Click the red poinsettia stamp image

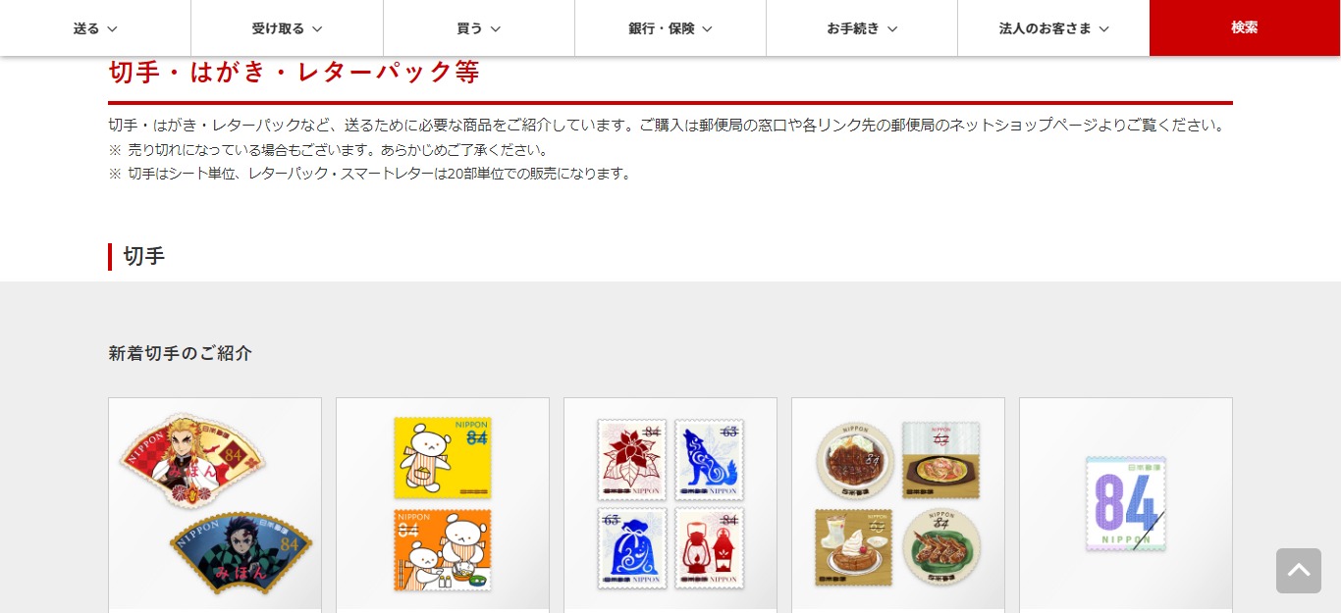point(632,460)
